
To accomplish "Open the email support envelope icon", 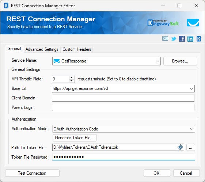I will pyautogui.click(x=165, y=39).
